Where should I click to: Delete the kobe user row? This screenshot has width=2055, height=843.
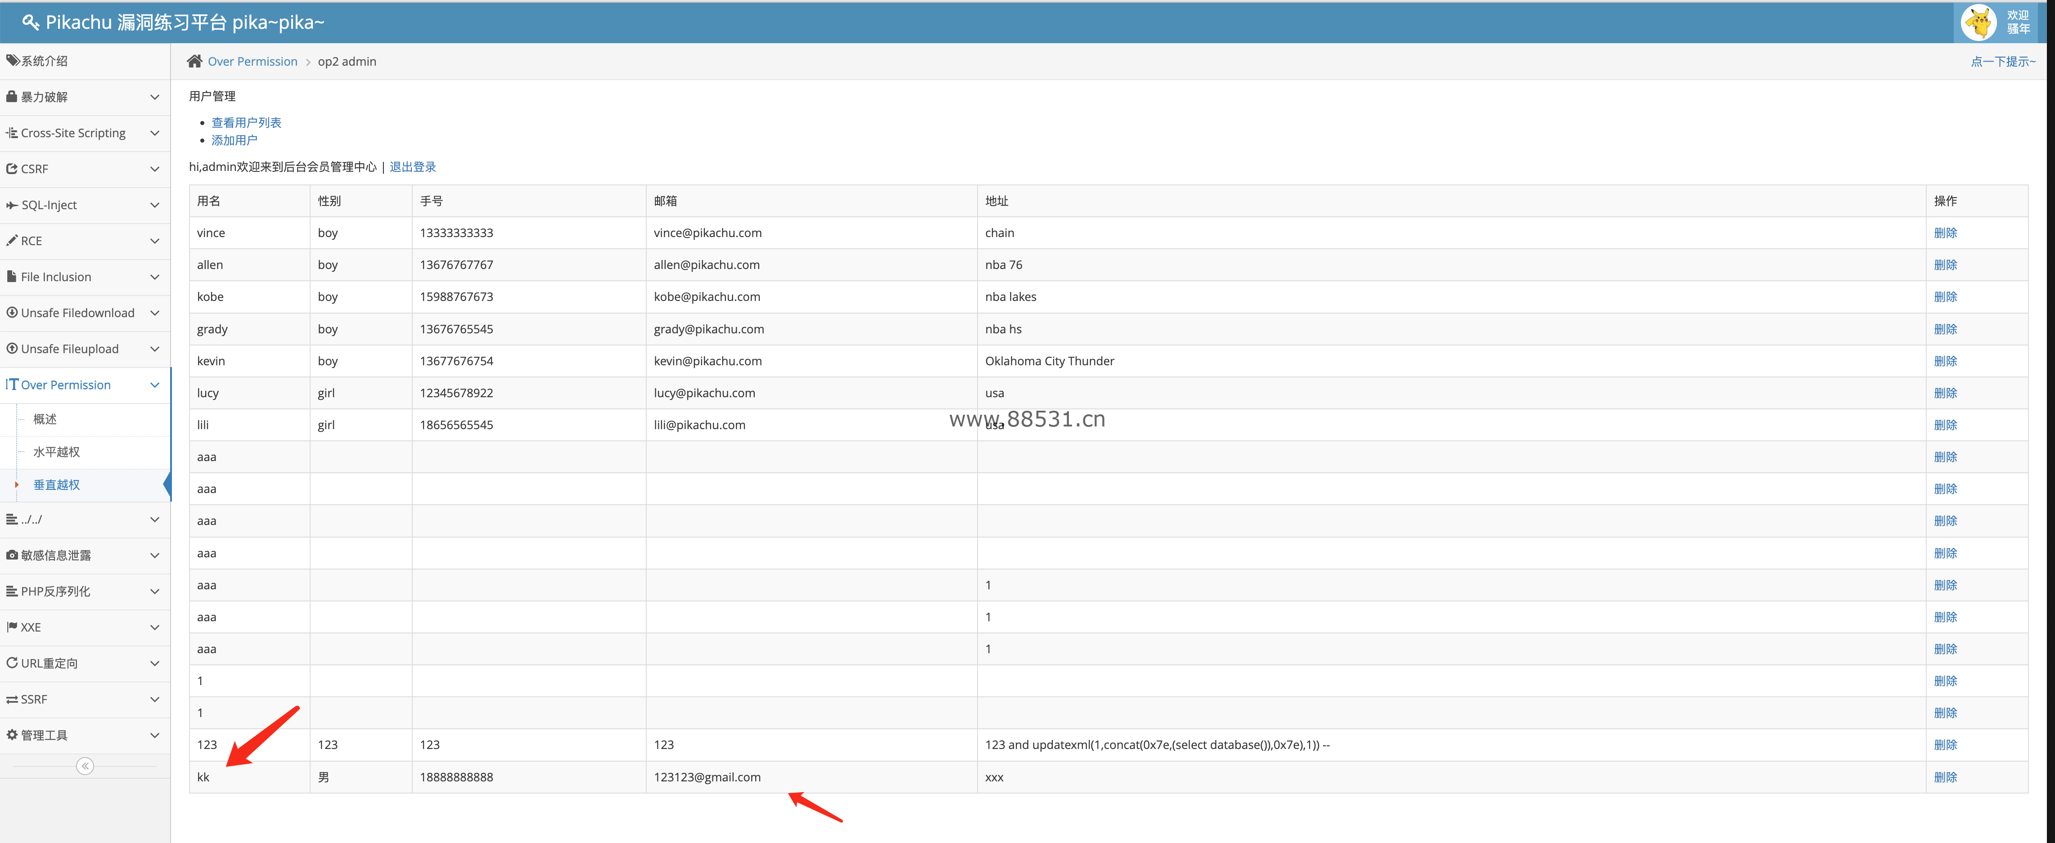pos(1945,297)
